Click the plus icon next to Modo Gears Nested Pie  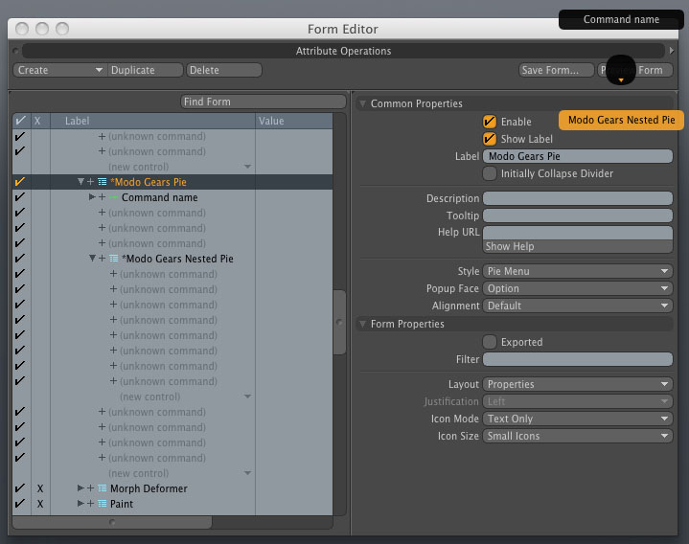tap(102, 259)
